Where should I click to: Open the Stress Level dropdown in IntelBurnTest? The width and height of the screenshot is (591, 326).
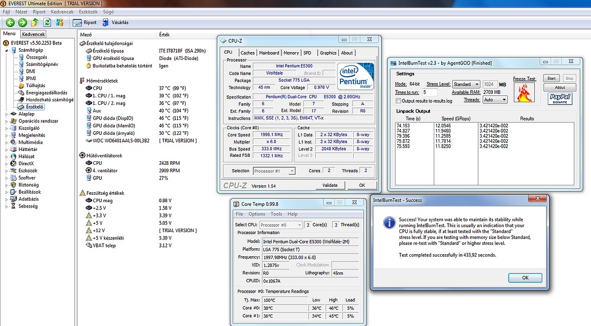[x=466, y=85]
